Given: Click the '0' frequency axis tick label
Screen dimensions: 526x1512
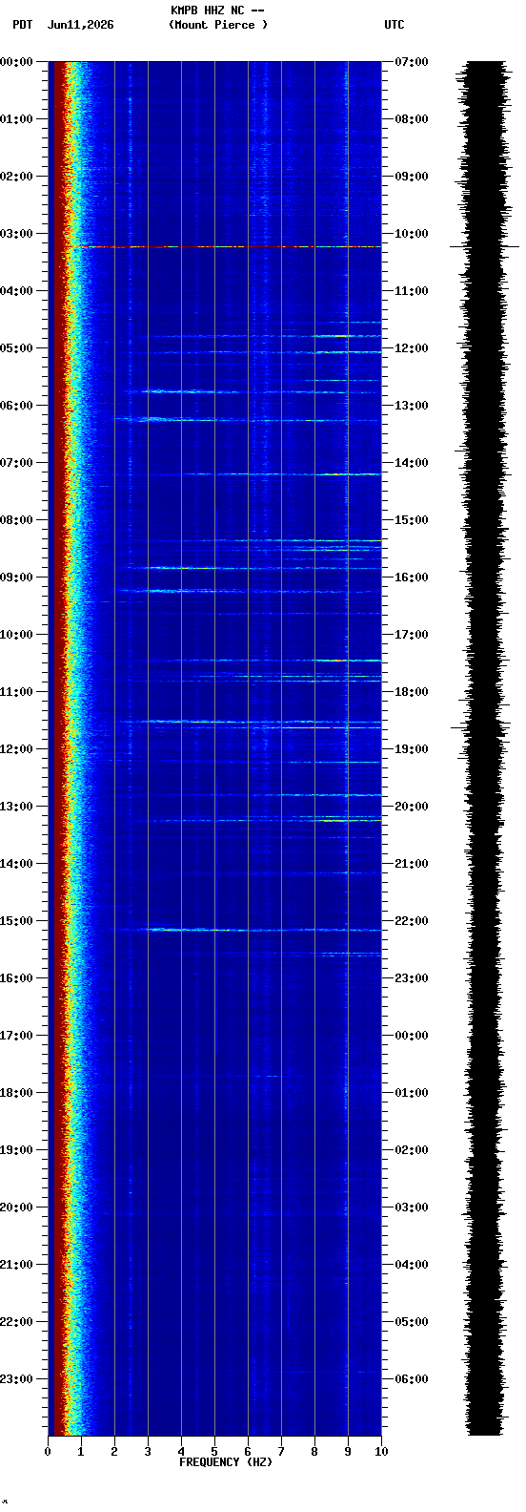Looking at the screenshot, I should point(48,1452).
